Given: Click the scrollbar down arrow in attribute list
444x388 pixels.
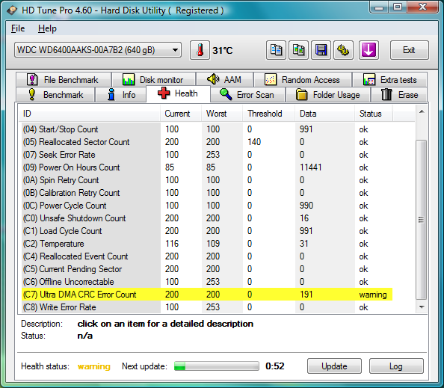Looking at the screenshot, I should [422, 307].
